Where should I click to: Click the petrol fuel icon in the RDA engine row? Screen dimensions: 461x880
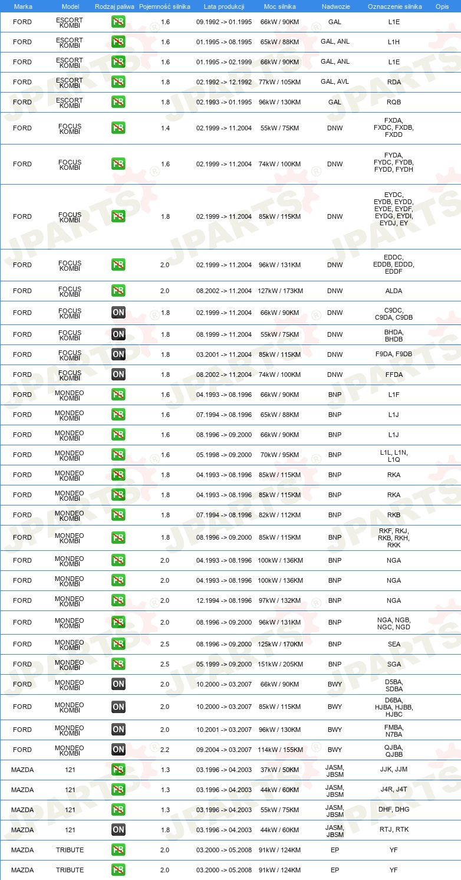[x=118, y=82]
